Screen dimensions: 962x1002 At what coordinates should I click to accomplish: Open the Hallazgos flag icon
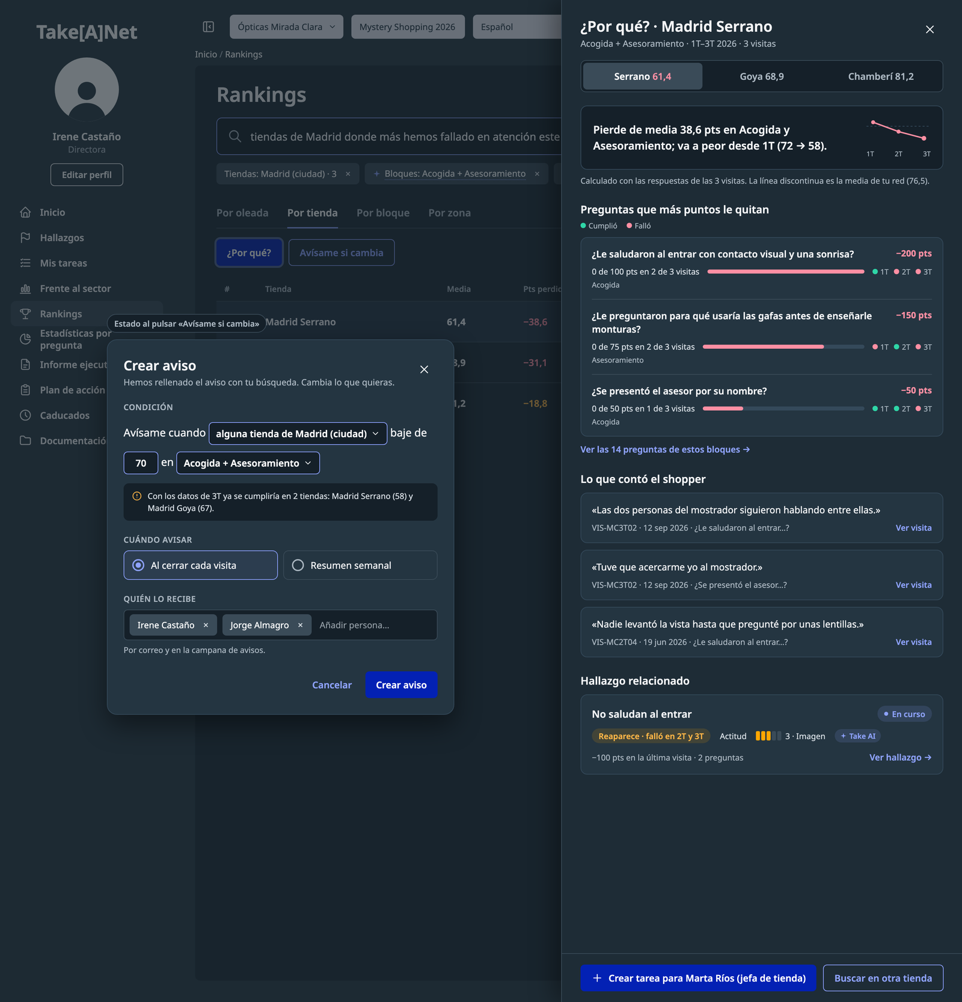point(25,238)
